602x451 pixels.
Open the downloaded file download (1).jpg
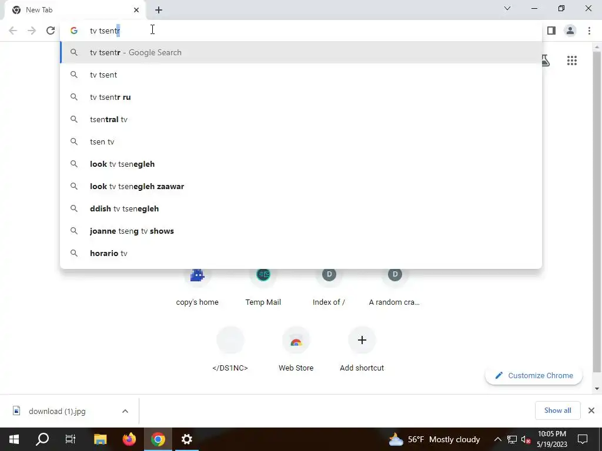57,411
